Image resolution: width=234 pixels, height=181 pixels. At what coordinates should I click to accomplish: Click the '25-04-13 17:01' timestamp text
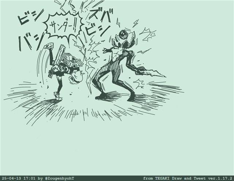(19, 178)
